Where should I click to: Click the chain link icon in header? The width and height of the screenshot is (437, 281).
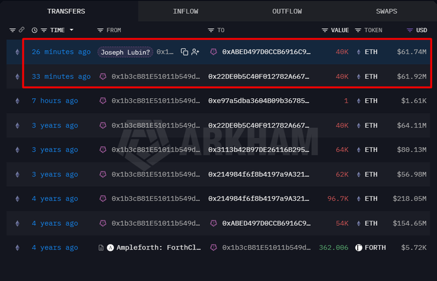click(x=22, y=30)
